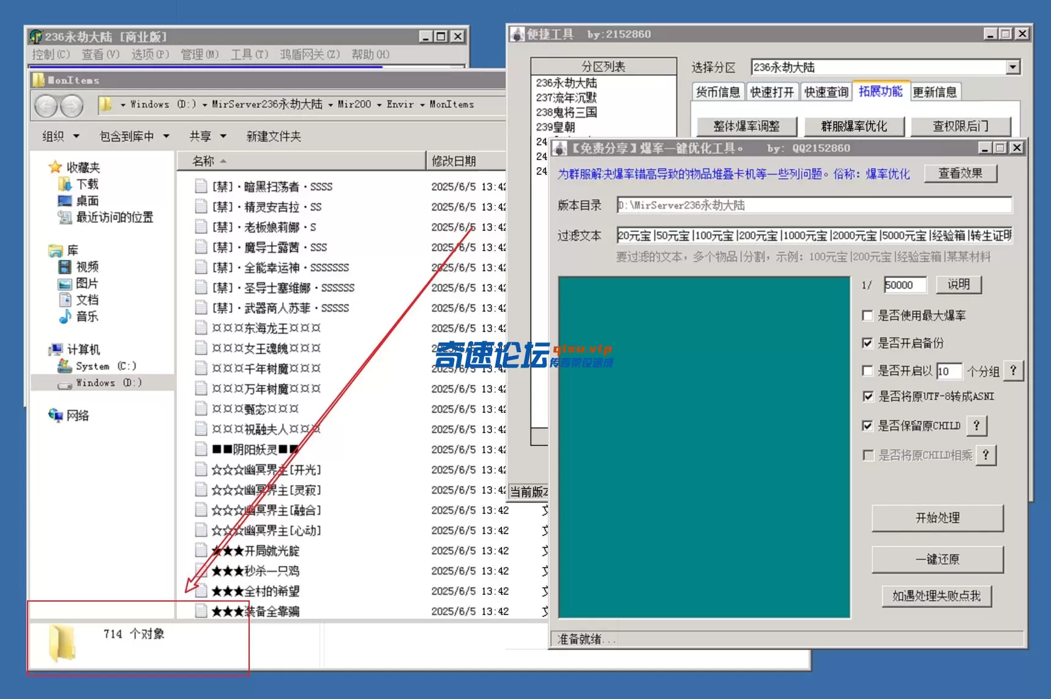Click file icon of [禁]·暗黑扫荡者·SSSS
The width and height of the screenshot is (1051, 699).
pyautogui.click(x=201, y=186)
